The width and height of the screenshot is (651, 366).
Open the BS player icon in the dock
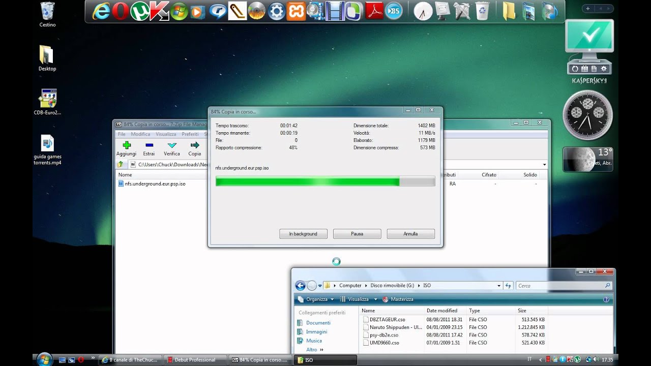coord(394,11)
